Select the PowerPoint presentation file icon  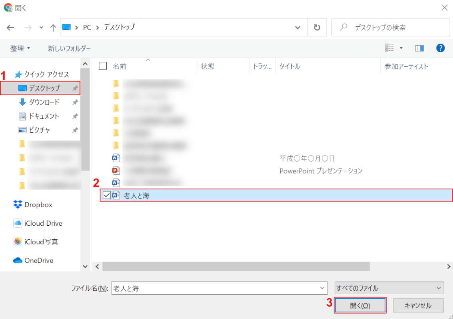[116, 171]
